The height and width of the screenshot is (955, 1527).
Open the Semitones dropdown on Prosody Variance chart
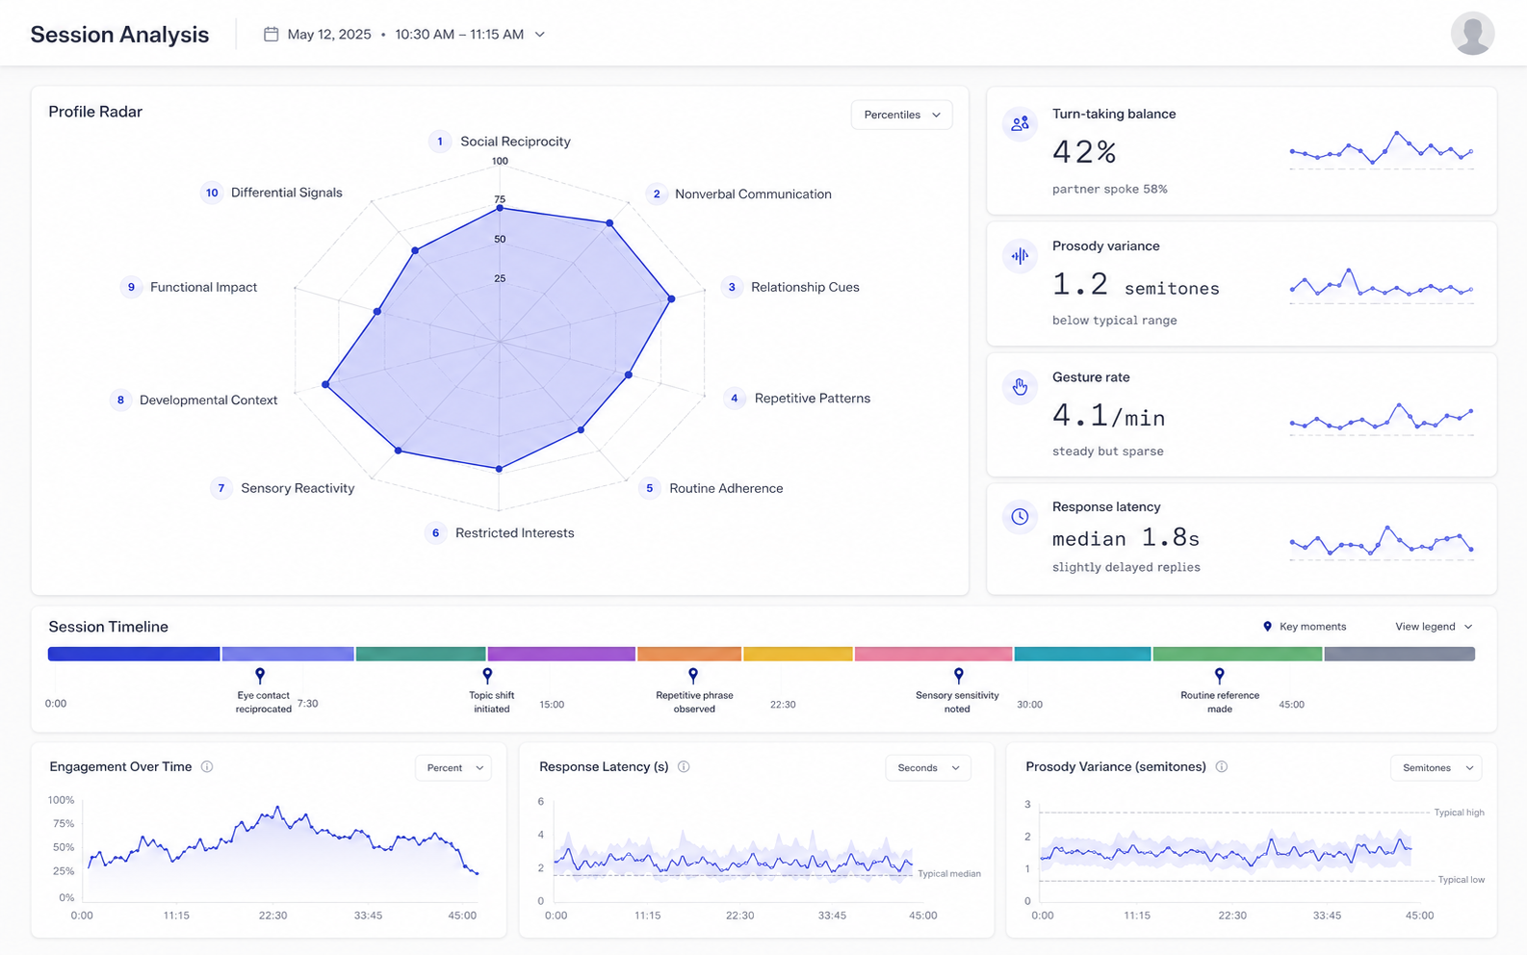pos(1436,767)
